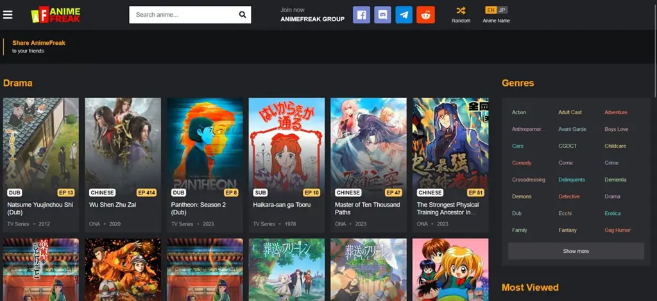Image resolution: width=657 pixels, height=301 pixels.
Task: Click the Share AnimeFreak text
Action: [x=38, y=43]
